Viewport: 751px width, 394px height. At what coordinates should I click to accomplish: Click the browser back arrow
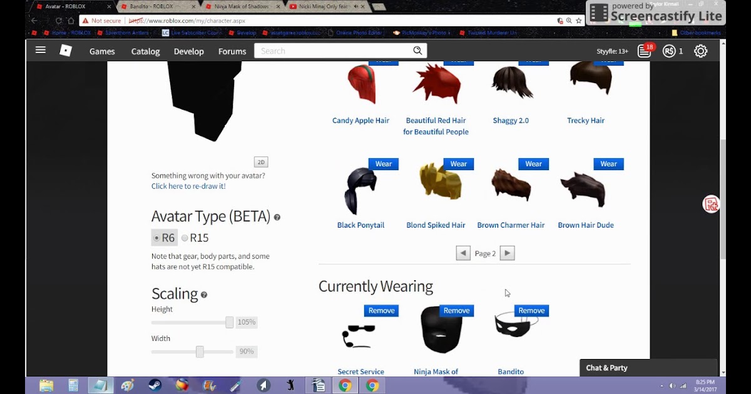pyautogui.click(x=34, y=21)
